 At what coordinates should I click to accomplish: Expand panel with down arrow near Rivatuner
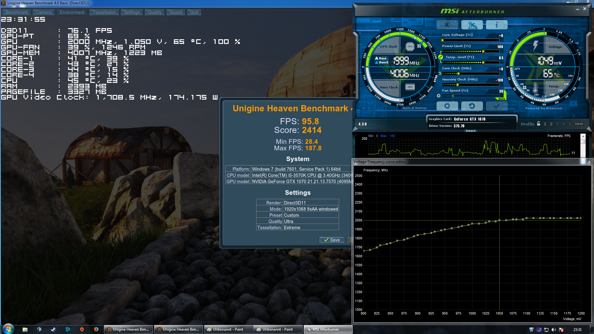coord(573,104)
